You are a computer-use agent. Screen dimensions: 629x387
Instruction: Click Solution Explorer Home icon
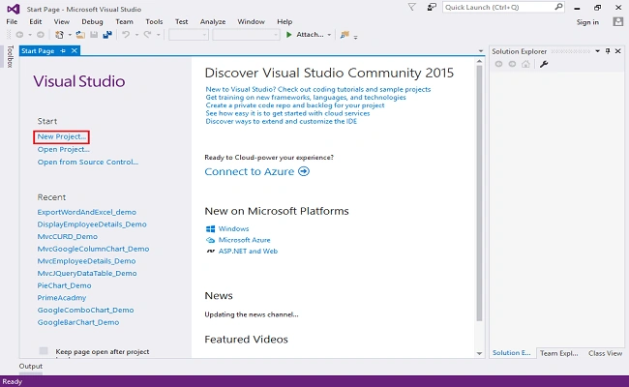(x=525, y=64)
